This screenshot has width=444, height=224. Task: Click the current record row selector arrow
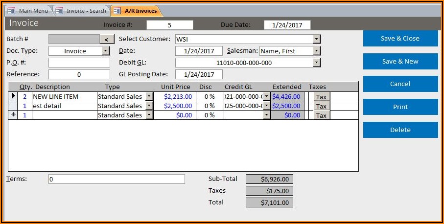pyautogui.click(x=13, y=96)
